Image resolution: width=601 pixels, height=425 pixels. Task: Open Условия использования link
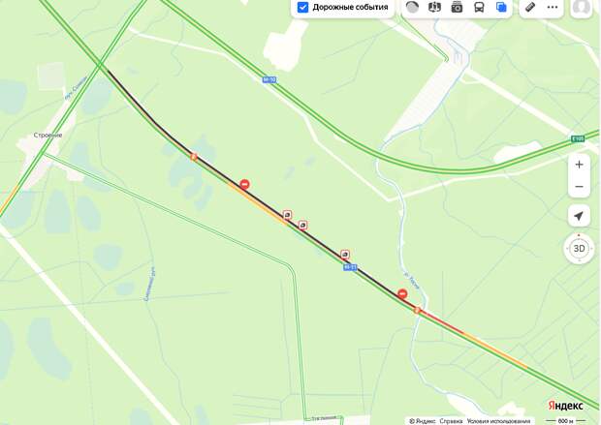pyautogui.click(x=498, y=421)
